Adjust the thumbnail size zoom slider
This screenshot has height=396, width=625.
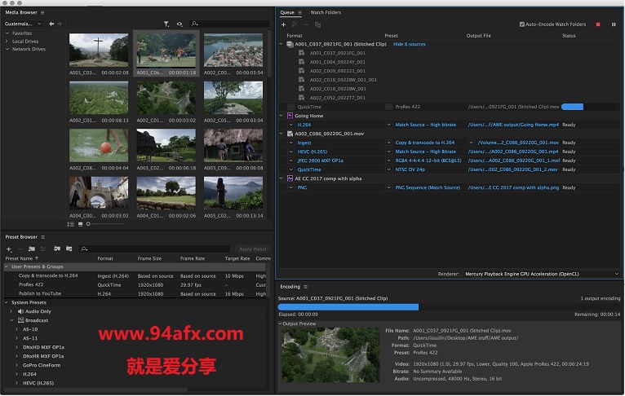pyautogui.click(x=105, y=224)
